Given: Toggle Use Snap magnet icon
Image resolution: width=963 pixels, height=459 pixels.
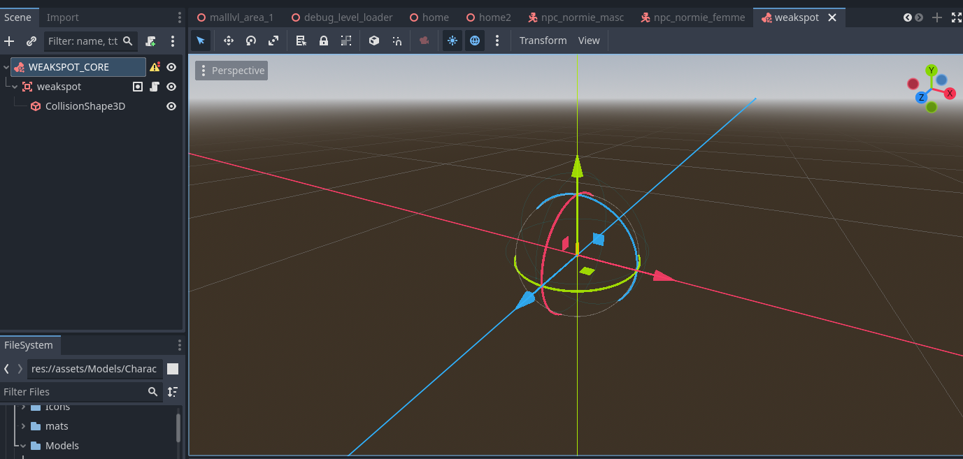Looking at the screenshot, I should (x=397, y=41).
